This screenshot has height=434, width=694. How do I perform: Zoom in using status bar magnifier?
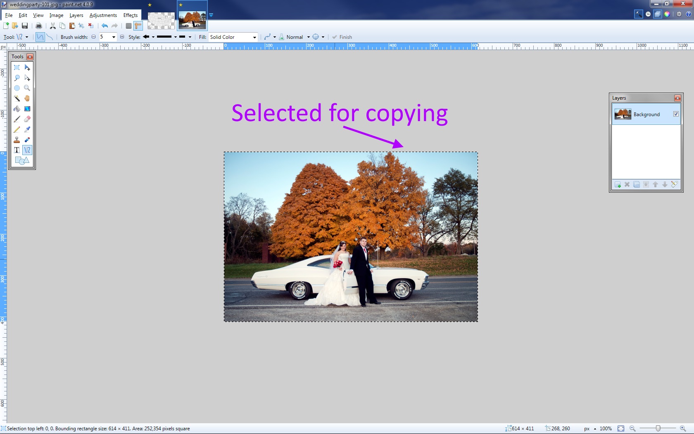pos(683,429)
